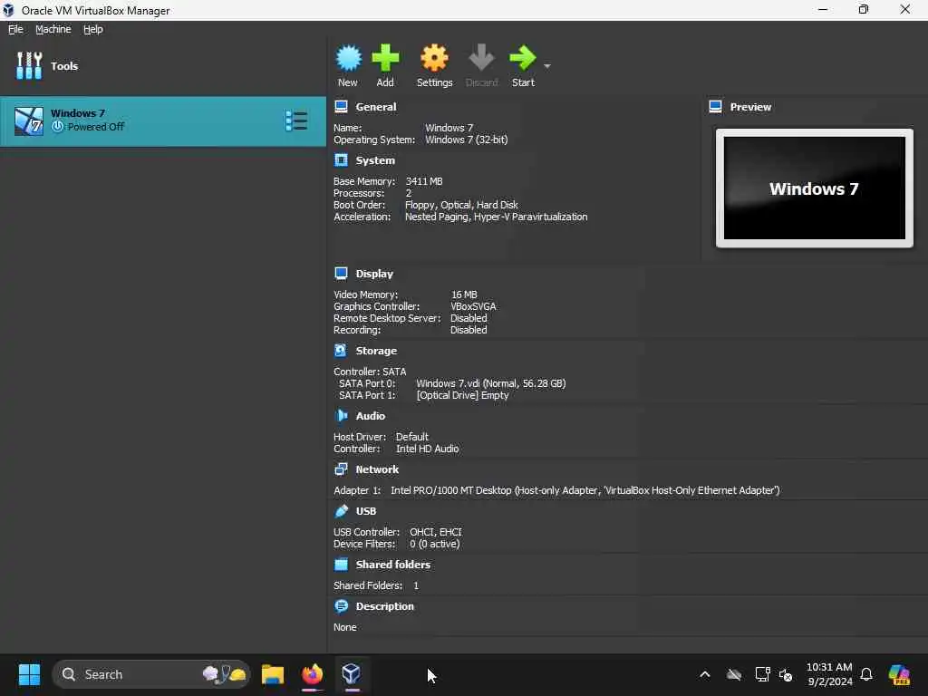Click VirtualBox cube icon in taskbar
Viewport: 928px width, 696px height.
352,674
